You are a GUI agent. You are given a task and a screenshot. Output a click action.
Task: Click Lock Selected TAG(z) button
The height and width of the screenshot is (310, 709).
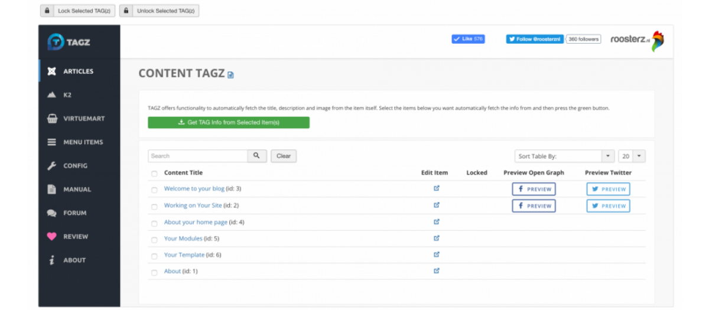click(77, 11)
